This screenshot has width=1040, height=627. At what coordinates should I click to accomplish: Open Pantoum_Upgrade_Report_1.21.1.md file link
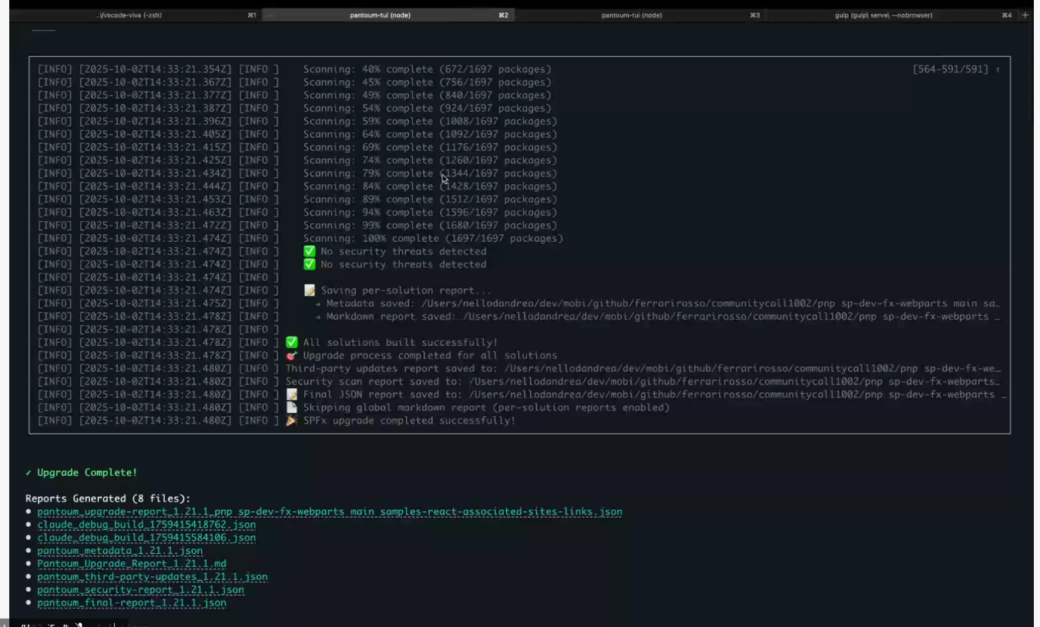[x=132, y=564]
